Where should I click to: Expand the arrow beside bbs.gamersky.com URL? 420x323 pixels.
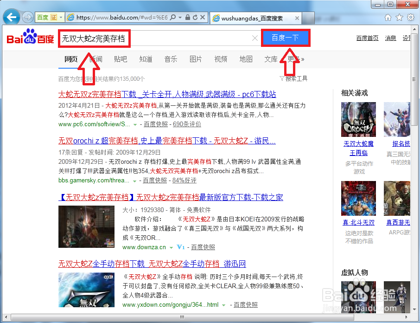tap(134, 181)
